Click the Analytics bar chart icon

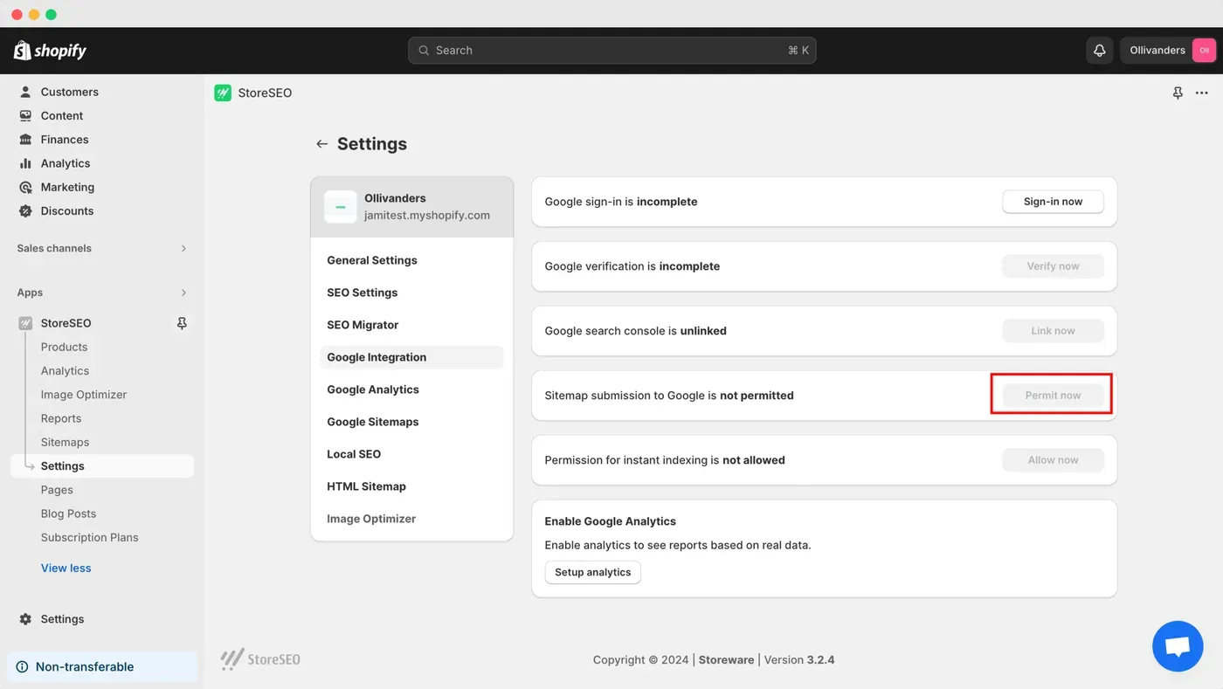(25, 163)
